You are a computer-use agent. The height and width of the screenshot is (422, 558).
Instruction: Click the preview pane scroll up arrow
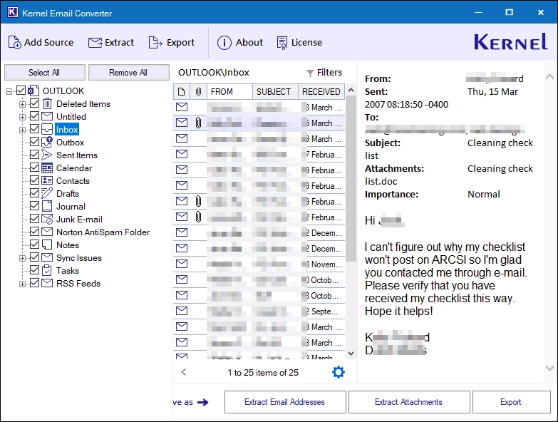[x=550, y=76]
